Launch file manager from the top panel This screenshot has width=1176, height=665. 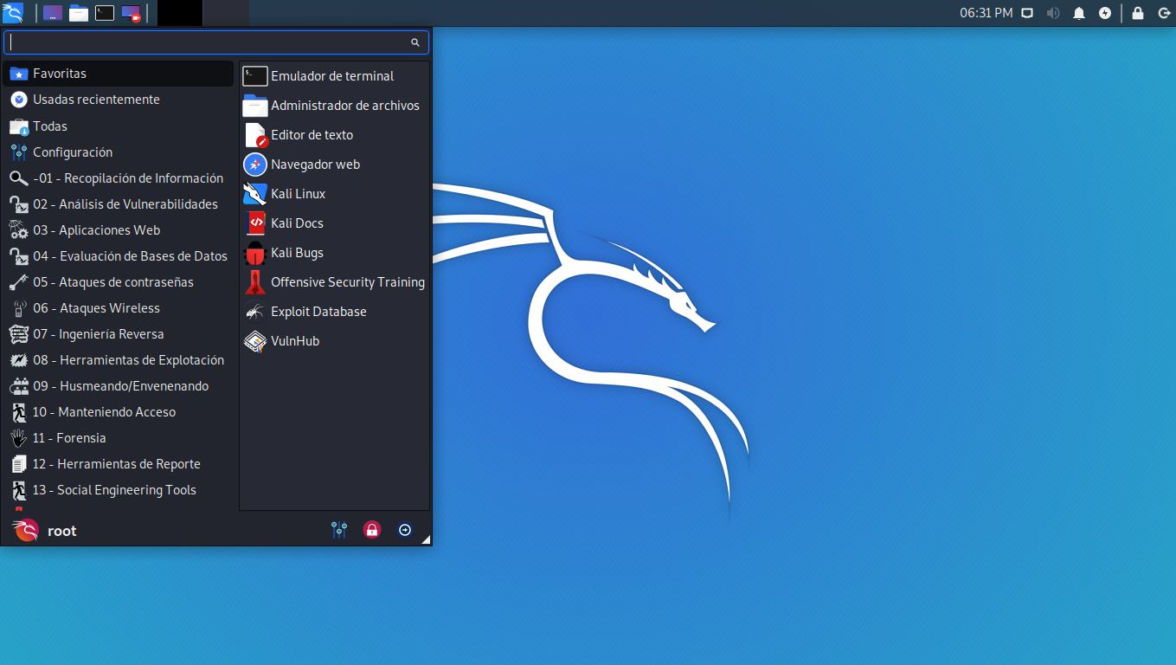click(x=79, y=13)
